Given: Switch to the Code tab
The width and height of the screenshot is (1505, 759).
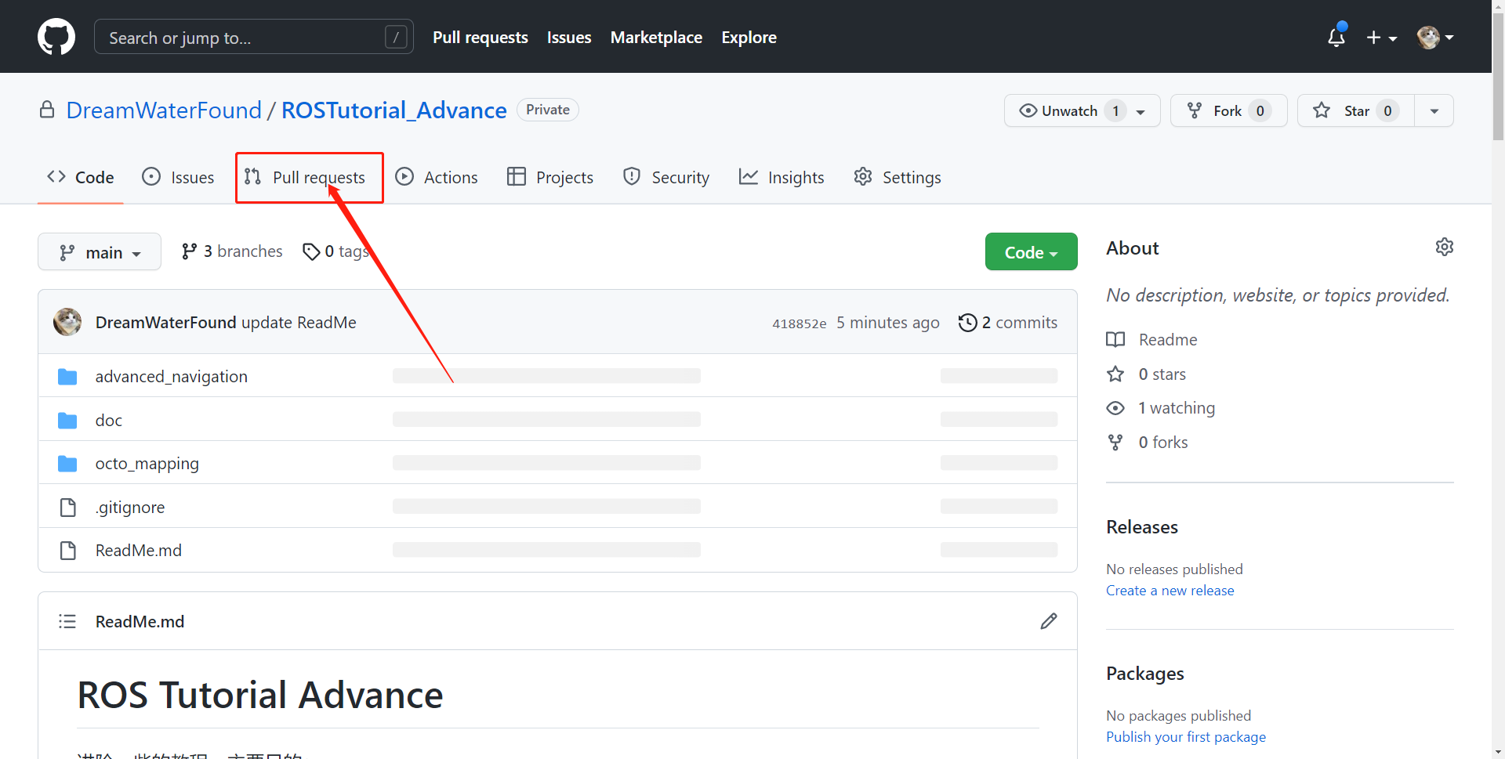Looking at the screenshot, I should click(81, 177).
